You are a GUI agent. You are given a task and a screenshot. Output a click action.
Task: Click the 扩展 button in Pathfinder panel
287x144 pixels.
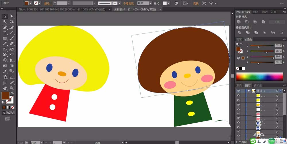pos(277,22)
